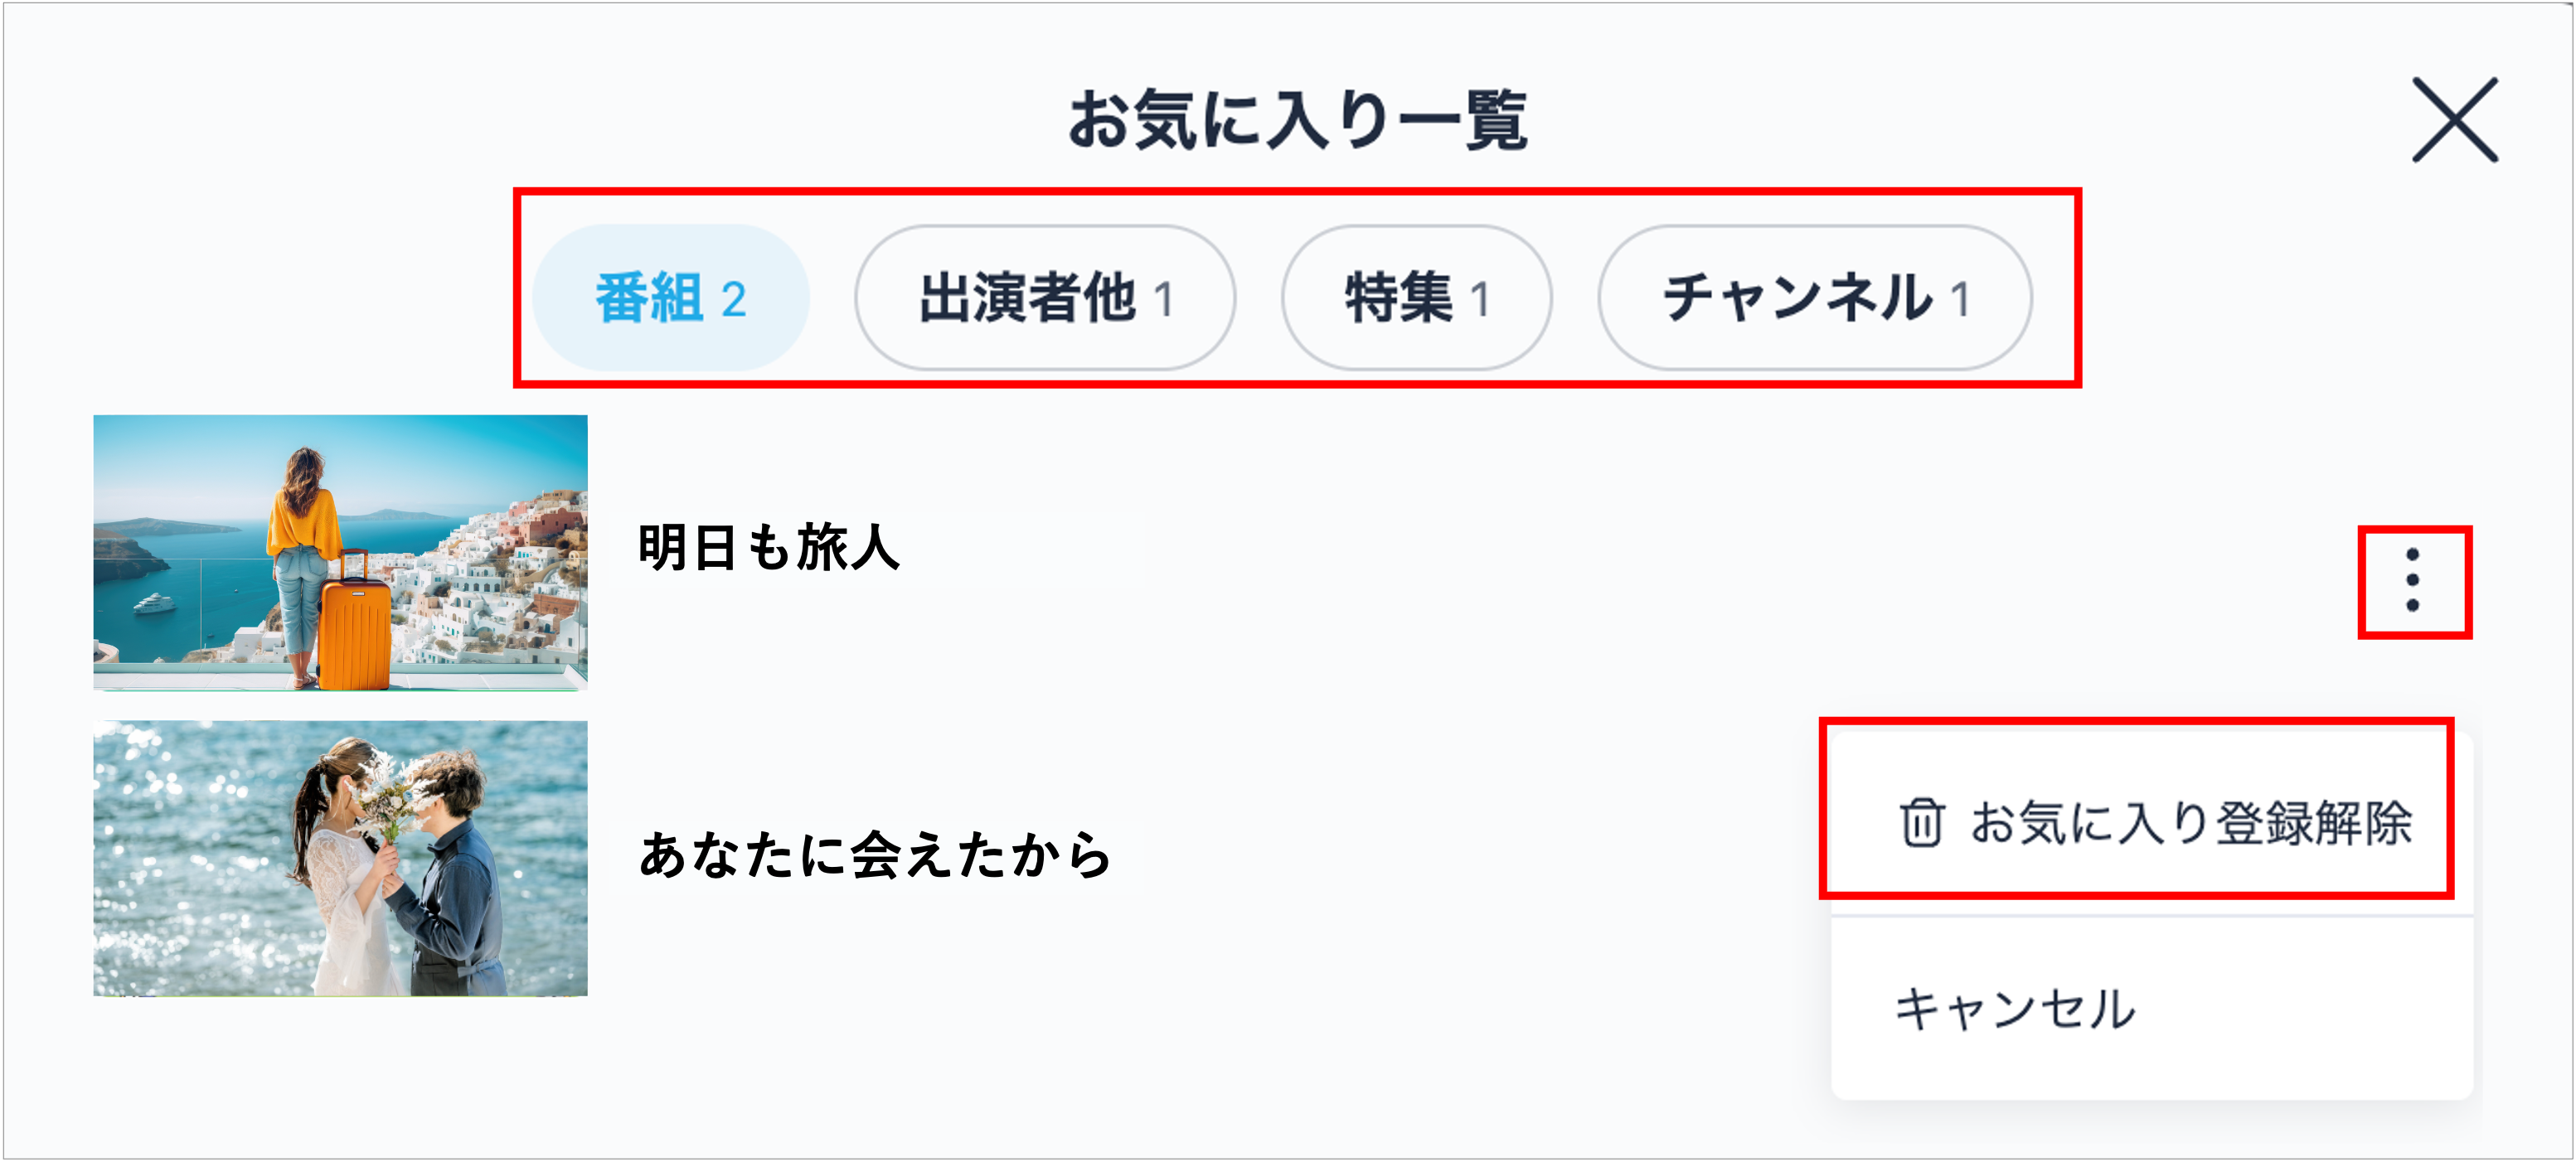2576x1162 pixels.
Task: Open the 明日も旅人 thumbnail image
Action: coord(341,552)
